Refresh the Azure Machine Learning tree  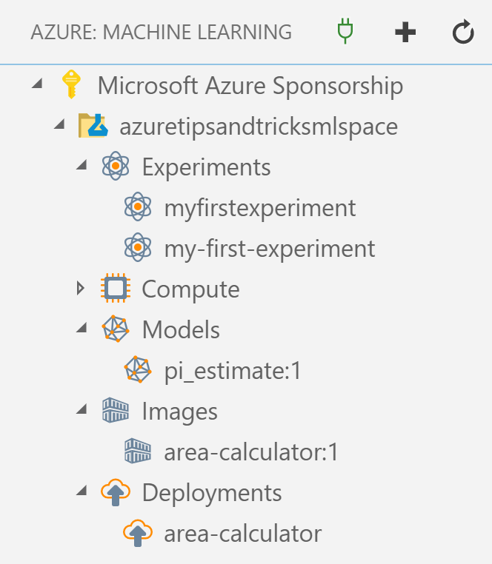[x=463, y=32]
